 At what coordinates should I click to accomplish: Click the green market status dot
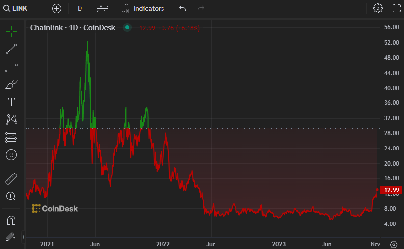pos(127,28)
